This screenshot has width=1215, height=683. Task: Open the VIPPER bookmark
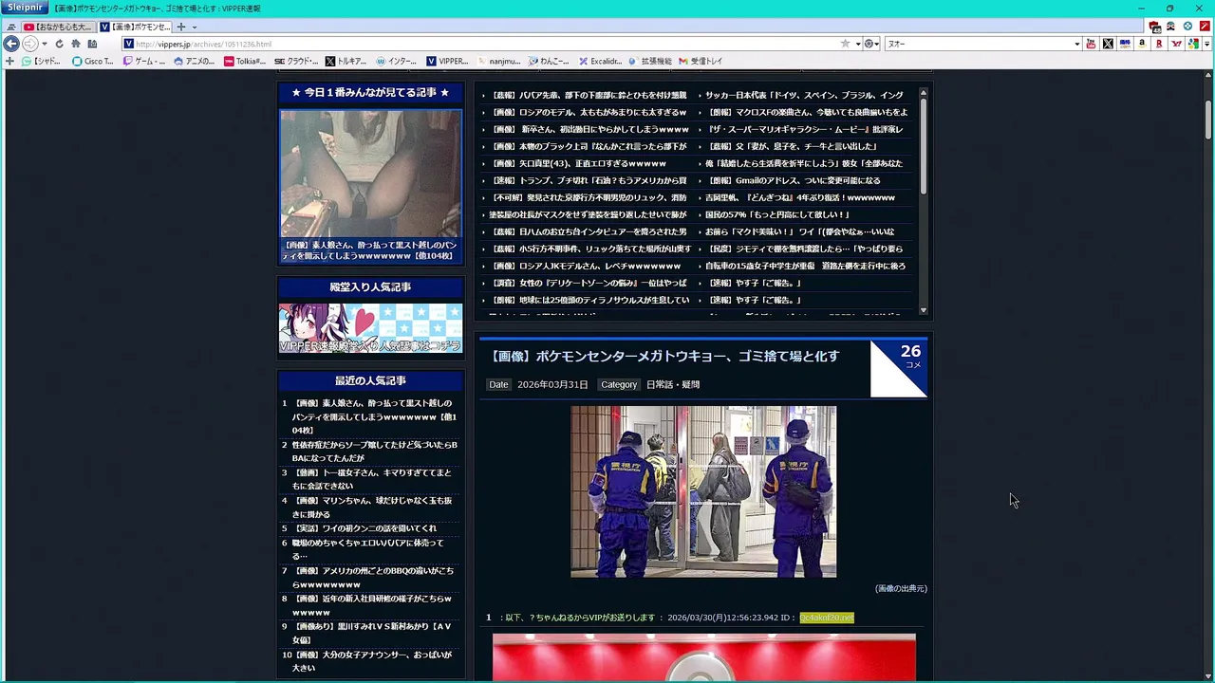click(447, 61)
